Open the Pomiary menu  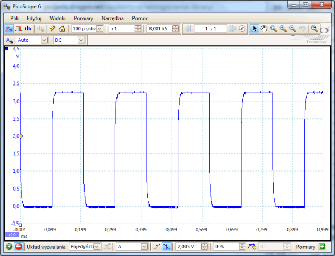83,18
